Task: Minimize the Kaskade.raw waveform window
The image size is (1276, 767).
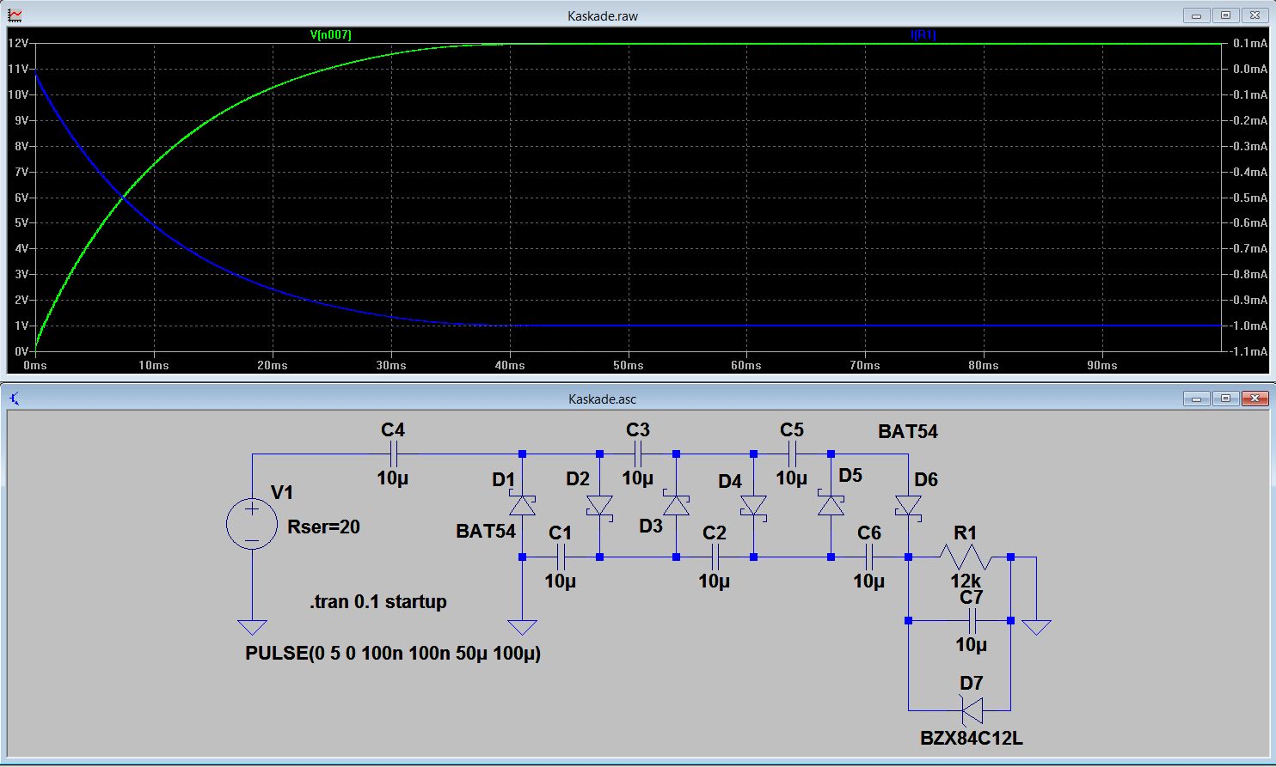Action: [1198, 15]
